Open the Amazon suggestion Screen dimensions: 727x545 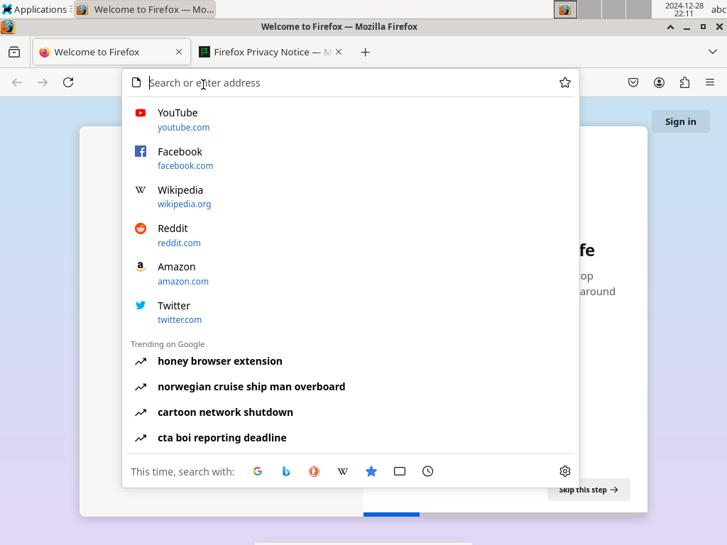pos(351,274)
